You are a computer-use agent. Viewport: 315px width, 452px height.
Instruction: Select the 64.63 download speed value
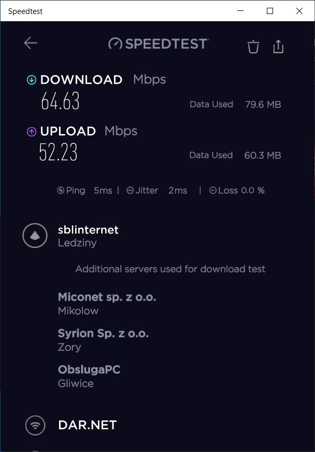(60, 101)
